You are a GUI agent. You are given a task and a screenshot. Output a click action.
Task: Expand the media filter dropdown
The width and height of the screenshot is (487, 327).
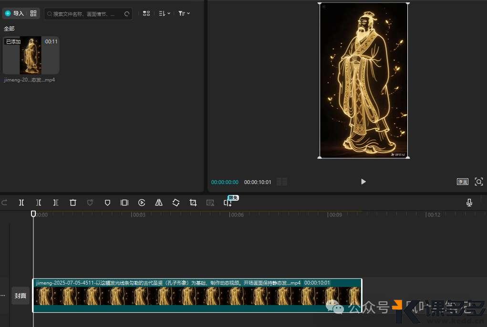pos(184,13)
